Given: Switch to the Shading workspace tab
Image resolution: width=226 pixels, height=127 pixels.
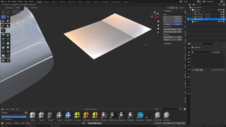Looking at the screenshot, I should 80,2.
